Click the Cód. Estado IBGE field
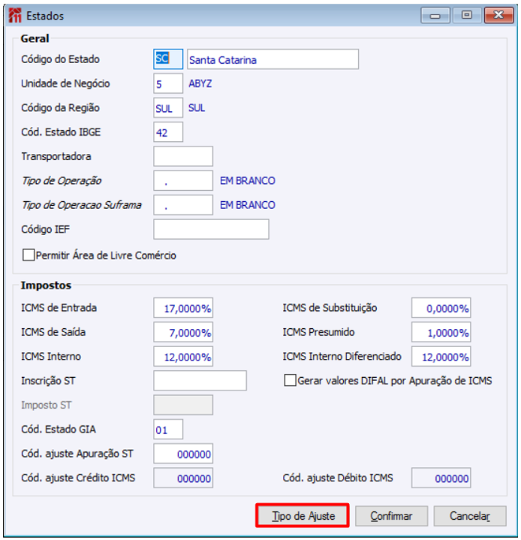Screen dimensions: 521x540 tap(168, 132)
